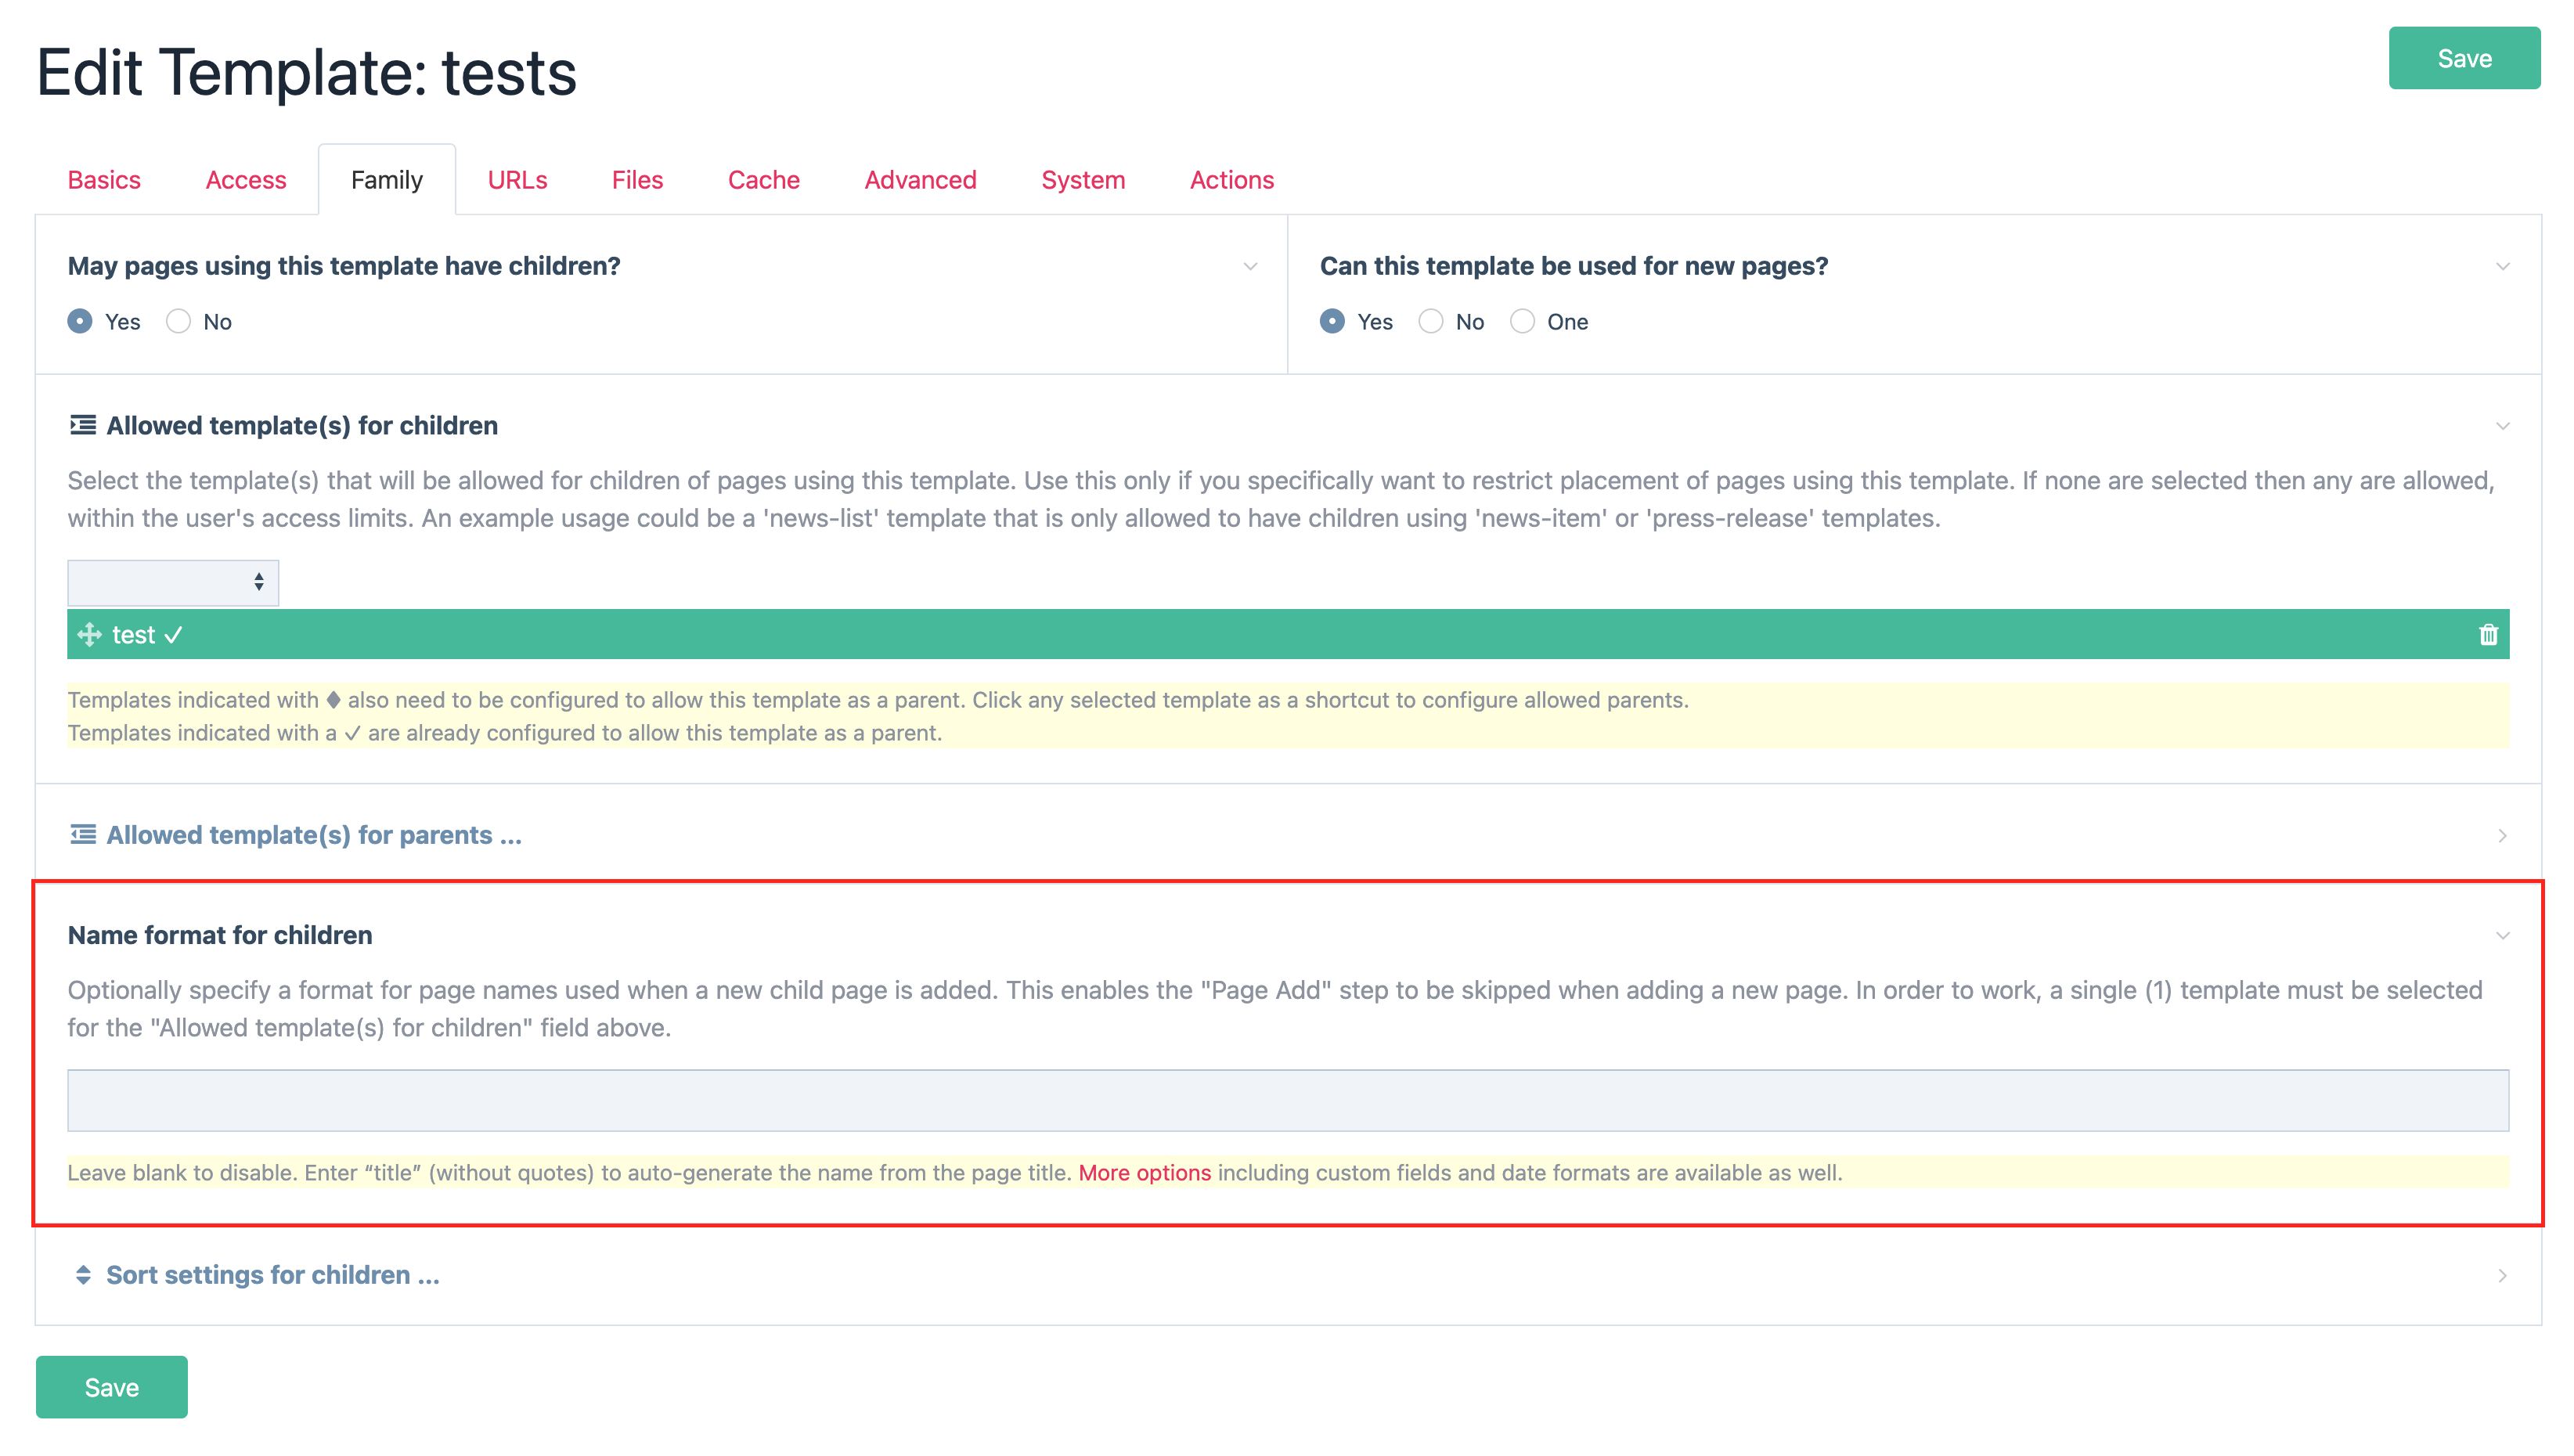The image size is (2574, 1456).
Task: Switch to the Access tab
Action: click(x=246, y=180)
